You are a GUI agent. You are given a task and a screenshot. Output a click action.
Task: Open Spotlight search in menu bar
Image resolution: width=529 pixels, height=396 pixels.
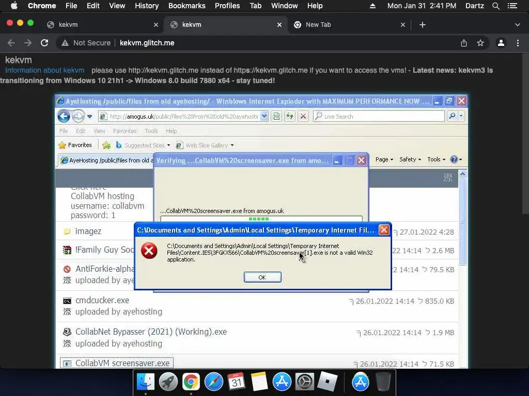(x=495, y=6)
